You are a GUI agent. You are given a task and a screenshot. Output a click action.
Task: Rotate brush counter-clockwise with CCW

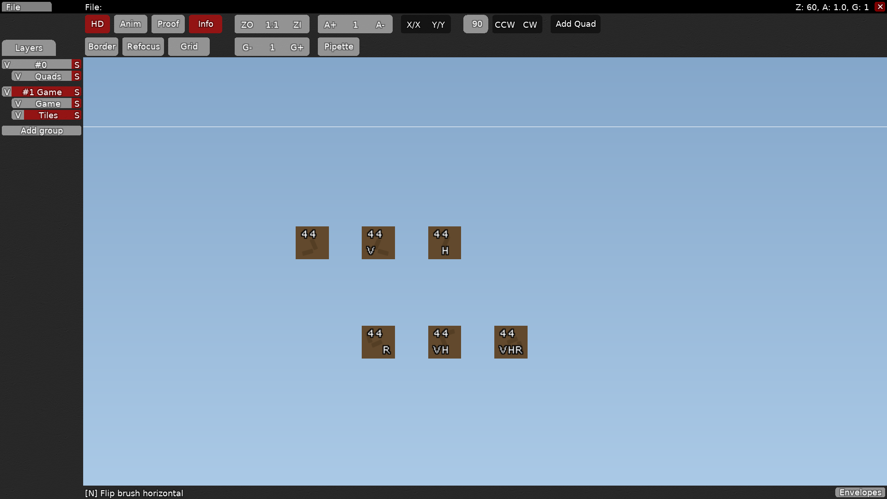(504, 24)
